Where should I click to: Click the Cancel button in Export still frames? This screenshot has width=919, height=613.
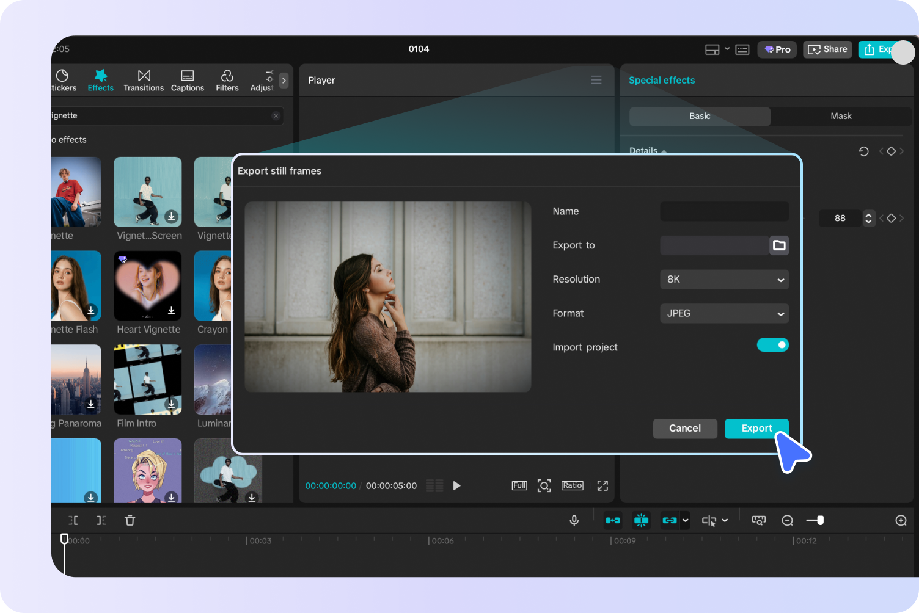684,429
